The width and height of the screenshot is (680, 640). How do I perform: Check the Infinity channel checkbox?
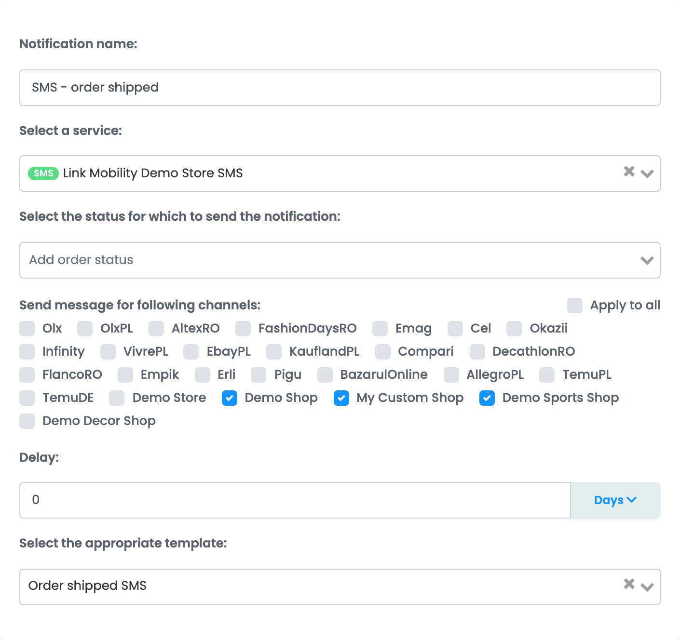[x=27, y=351]
